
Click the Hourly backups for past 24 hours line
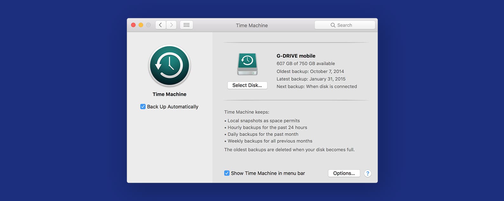point(266,127)
